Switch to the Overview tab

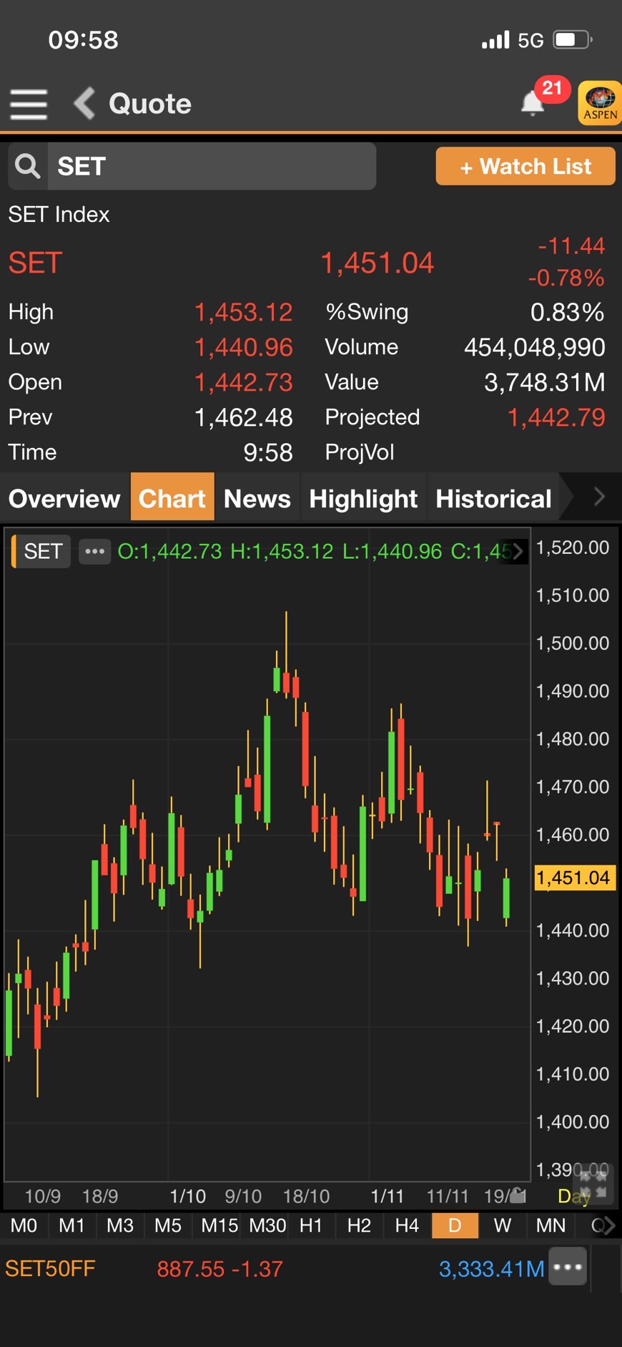pos(64,498)
